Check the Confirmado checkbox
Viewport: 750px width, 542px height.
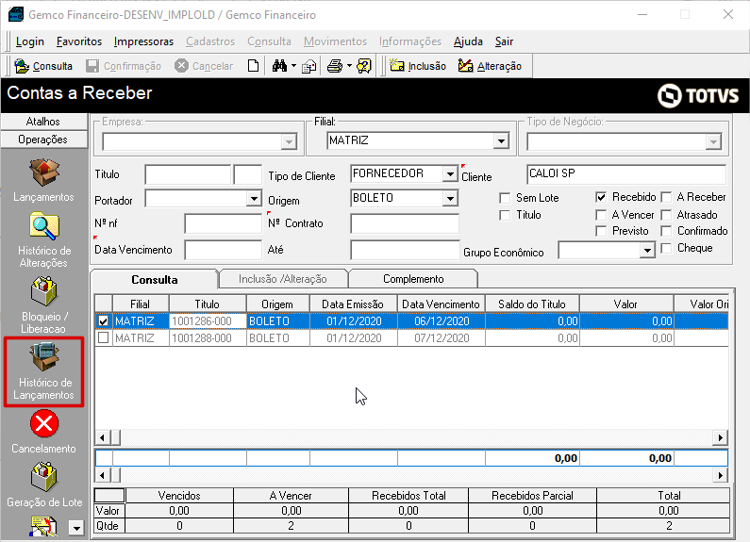pos(666,231)
